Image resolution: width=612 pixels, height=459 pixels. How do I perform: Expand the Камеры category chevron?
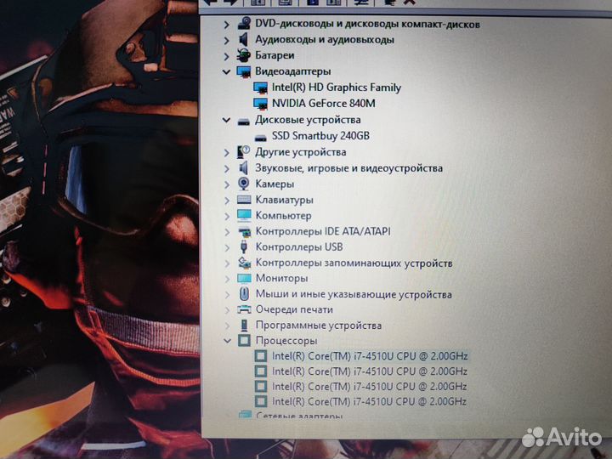(227, 184)
